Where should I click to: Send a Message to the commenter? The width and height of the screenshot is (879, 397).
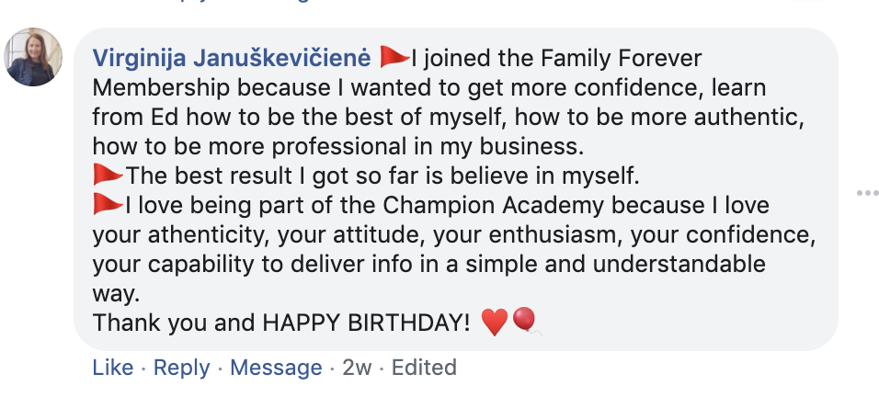pos(276,368)
